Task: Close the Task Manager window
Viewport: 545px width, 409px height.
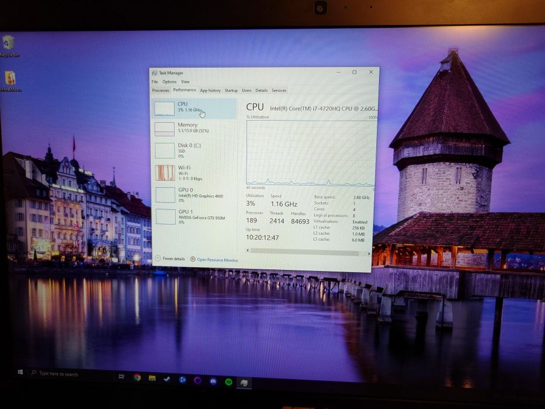Action: [x=371, y=72]
